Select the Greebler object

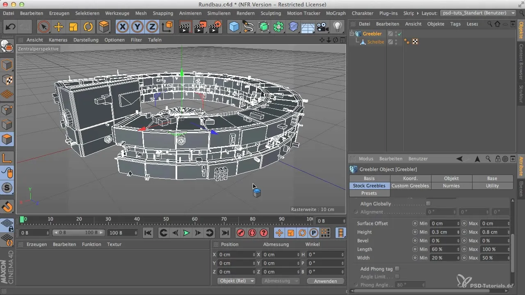pyautogui.click(x=372, y=34)
